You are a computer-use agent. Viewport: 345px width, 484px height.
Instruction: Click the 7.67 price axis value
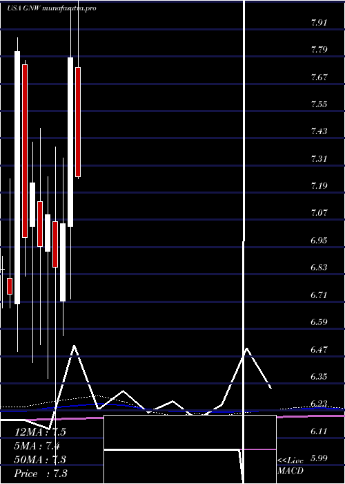point(319,77)
